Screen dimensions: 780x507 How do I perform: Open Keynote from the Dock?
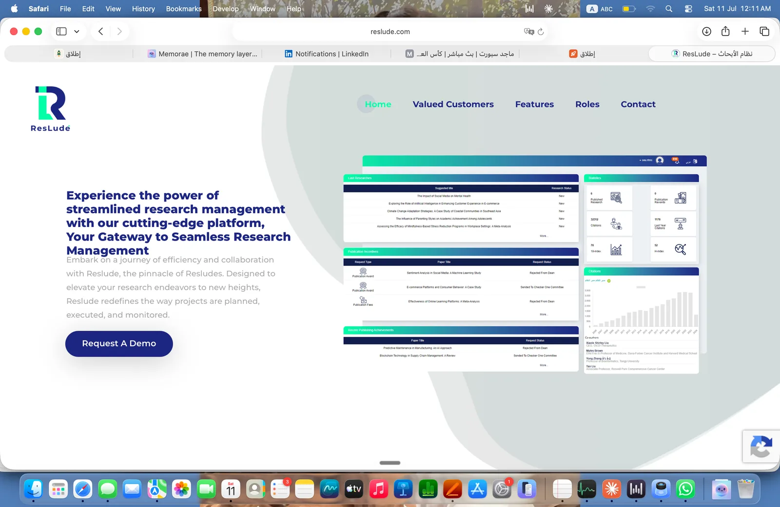[x=403, y=488]
